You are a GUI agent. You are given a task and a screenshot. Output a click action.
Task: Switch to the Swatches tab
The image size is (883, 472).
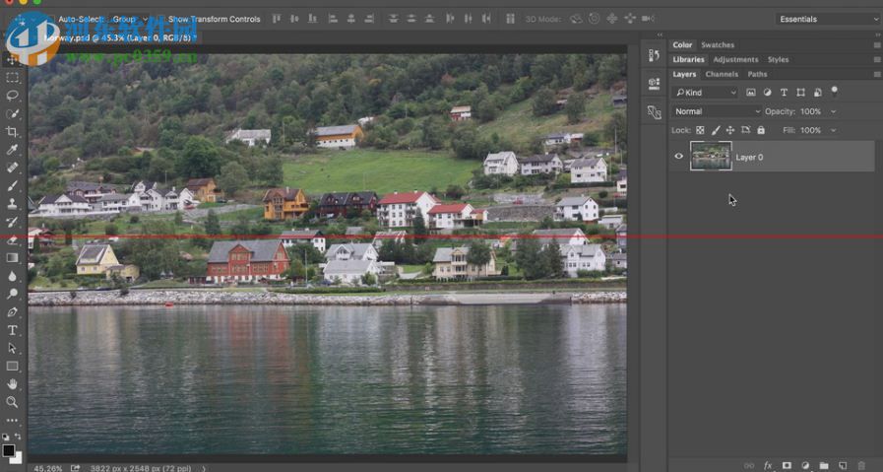click(x=718, y=45)
